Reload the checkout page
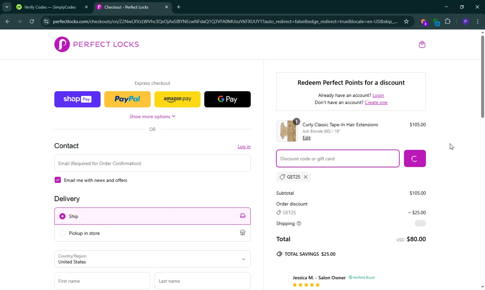The height and width of the screenshot is (290, 485). (x=32, y=21)
